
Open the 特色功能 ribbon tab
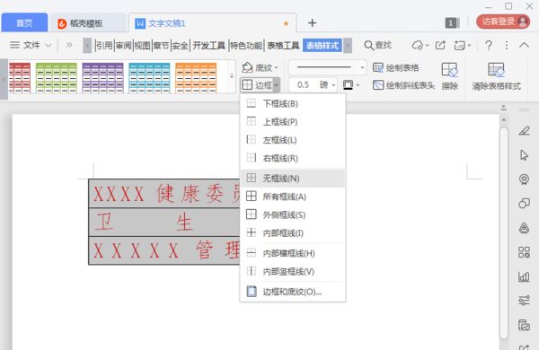[x=246, y=46]
